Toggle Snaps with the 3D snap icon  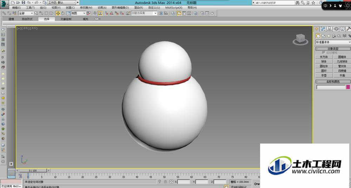click(x=107, y=13)
